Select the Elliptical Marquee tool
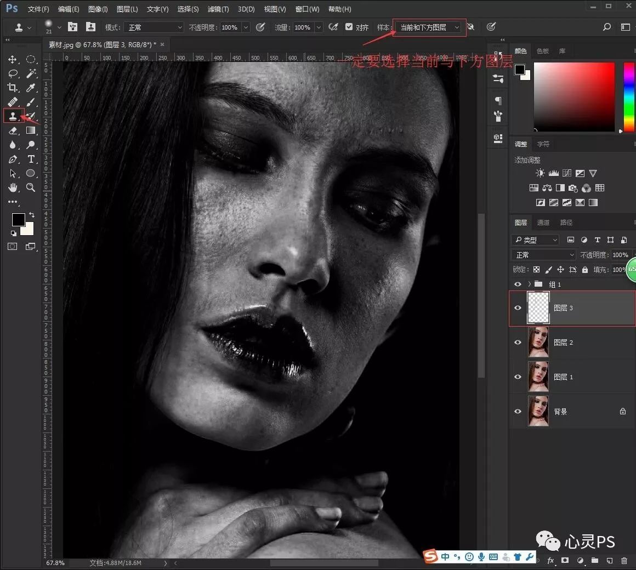Screen dimensions: 636x570 coord(30,60)
